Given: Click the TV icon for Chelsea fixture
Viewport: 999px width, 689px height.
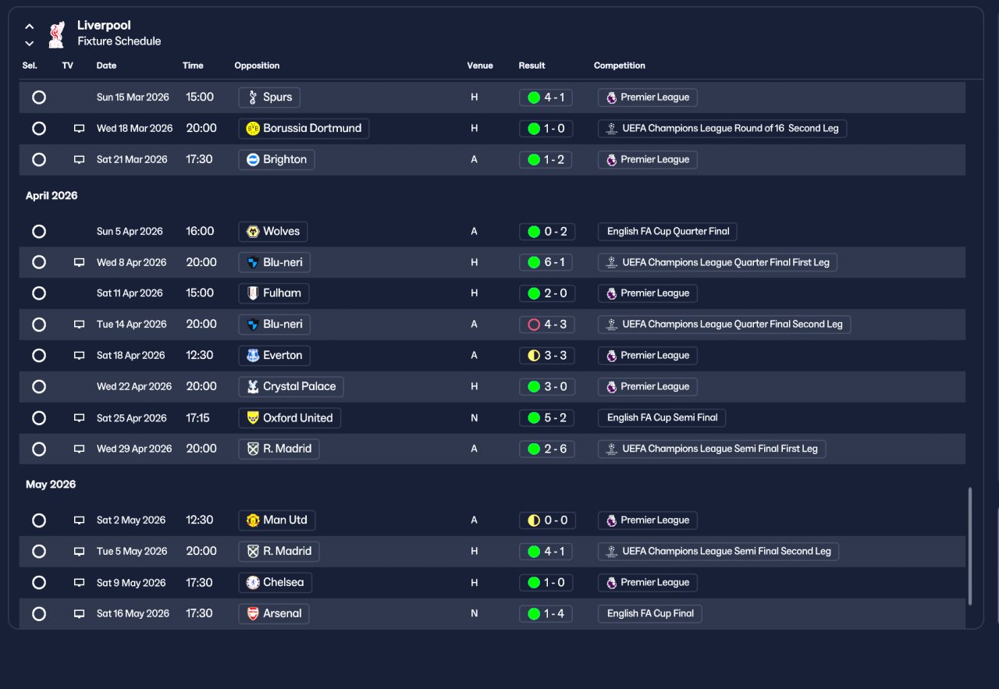Looking at the screenshot, I should click(79, 583).
